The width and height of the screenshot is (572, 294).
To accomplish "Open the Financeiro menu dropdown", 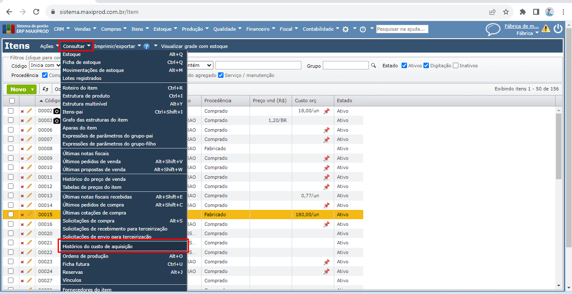I will (261, 29).
